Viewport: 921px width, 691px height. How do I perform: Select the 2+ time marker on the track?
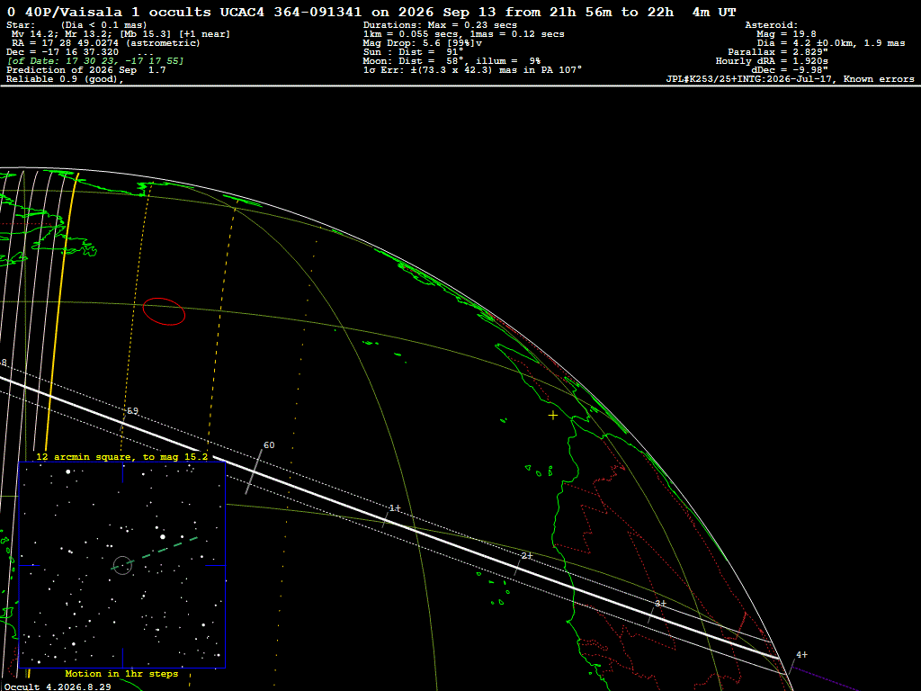click(527, 556)
